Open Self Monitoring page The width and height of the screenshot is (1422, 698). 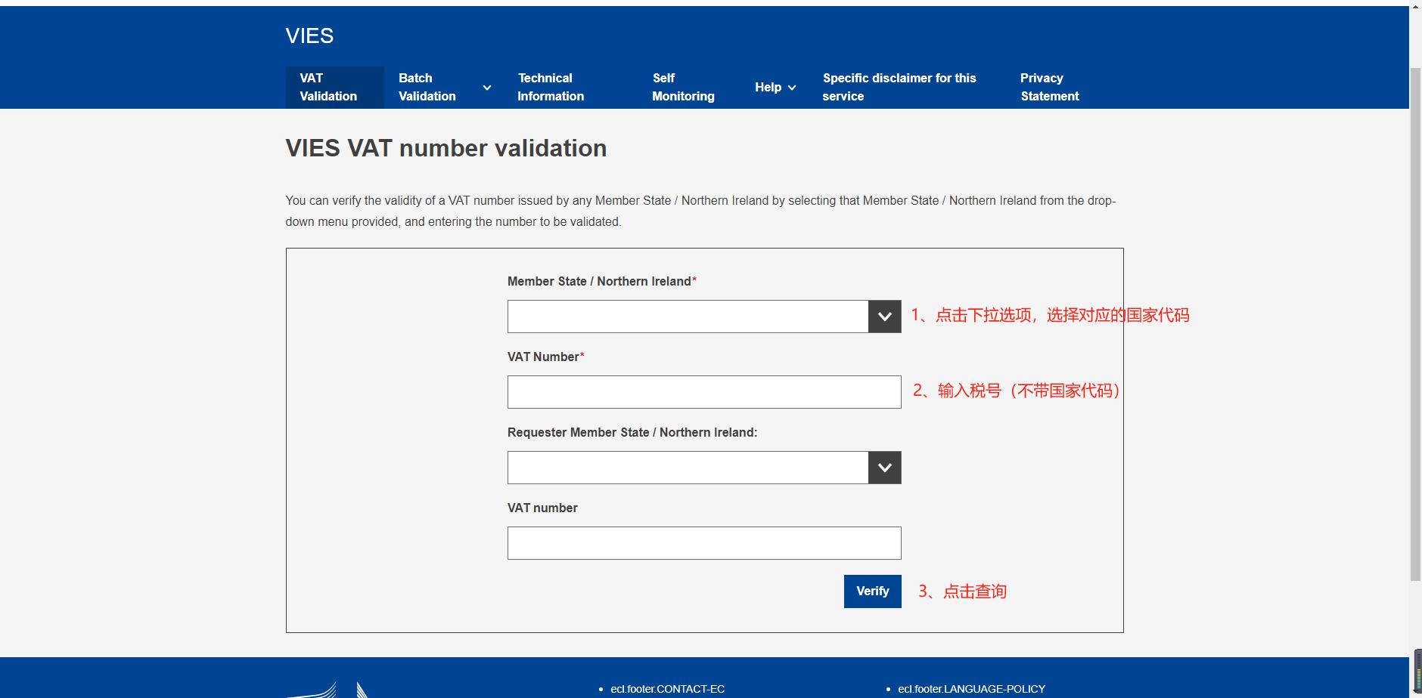click(x=683, y=88)
